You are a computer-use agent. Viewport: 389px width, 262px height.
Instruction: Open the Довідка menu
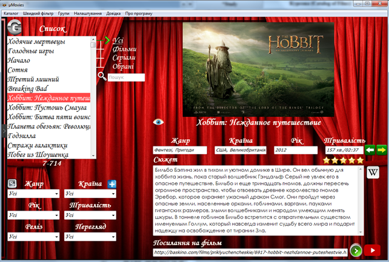pos(113,13)
